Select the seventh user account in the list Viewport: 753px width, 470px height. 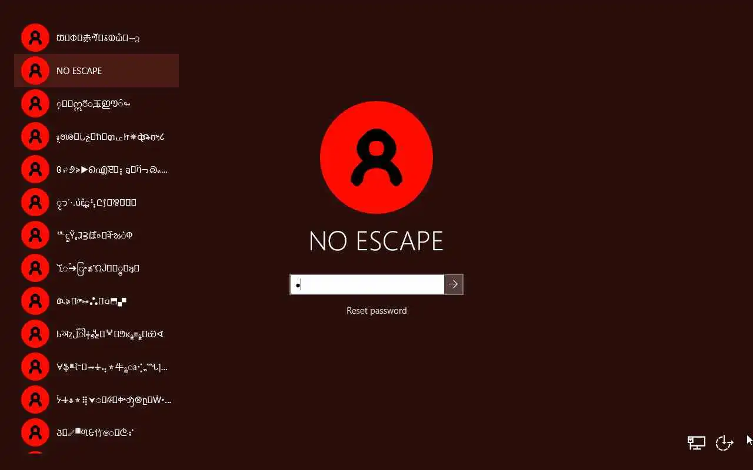coord(96,235)
